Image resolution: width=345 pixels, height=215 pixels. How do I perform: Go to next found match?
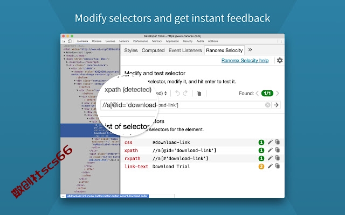(278, 94)
